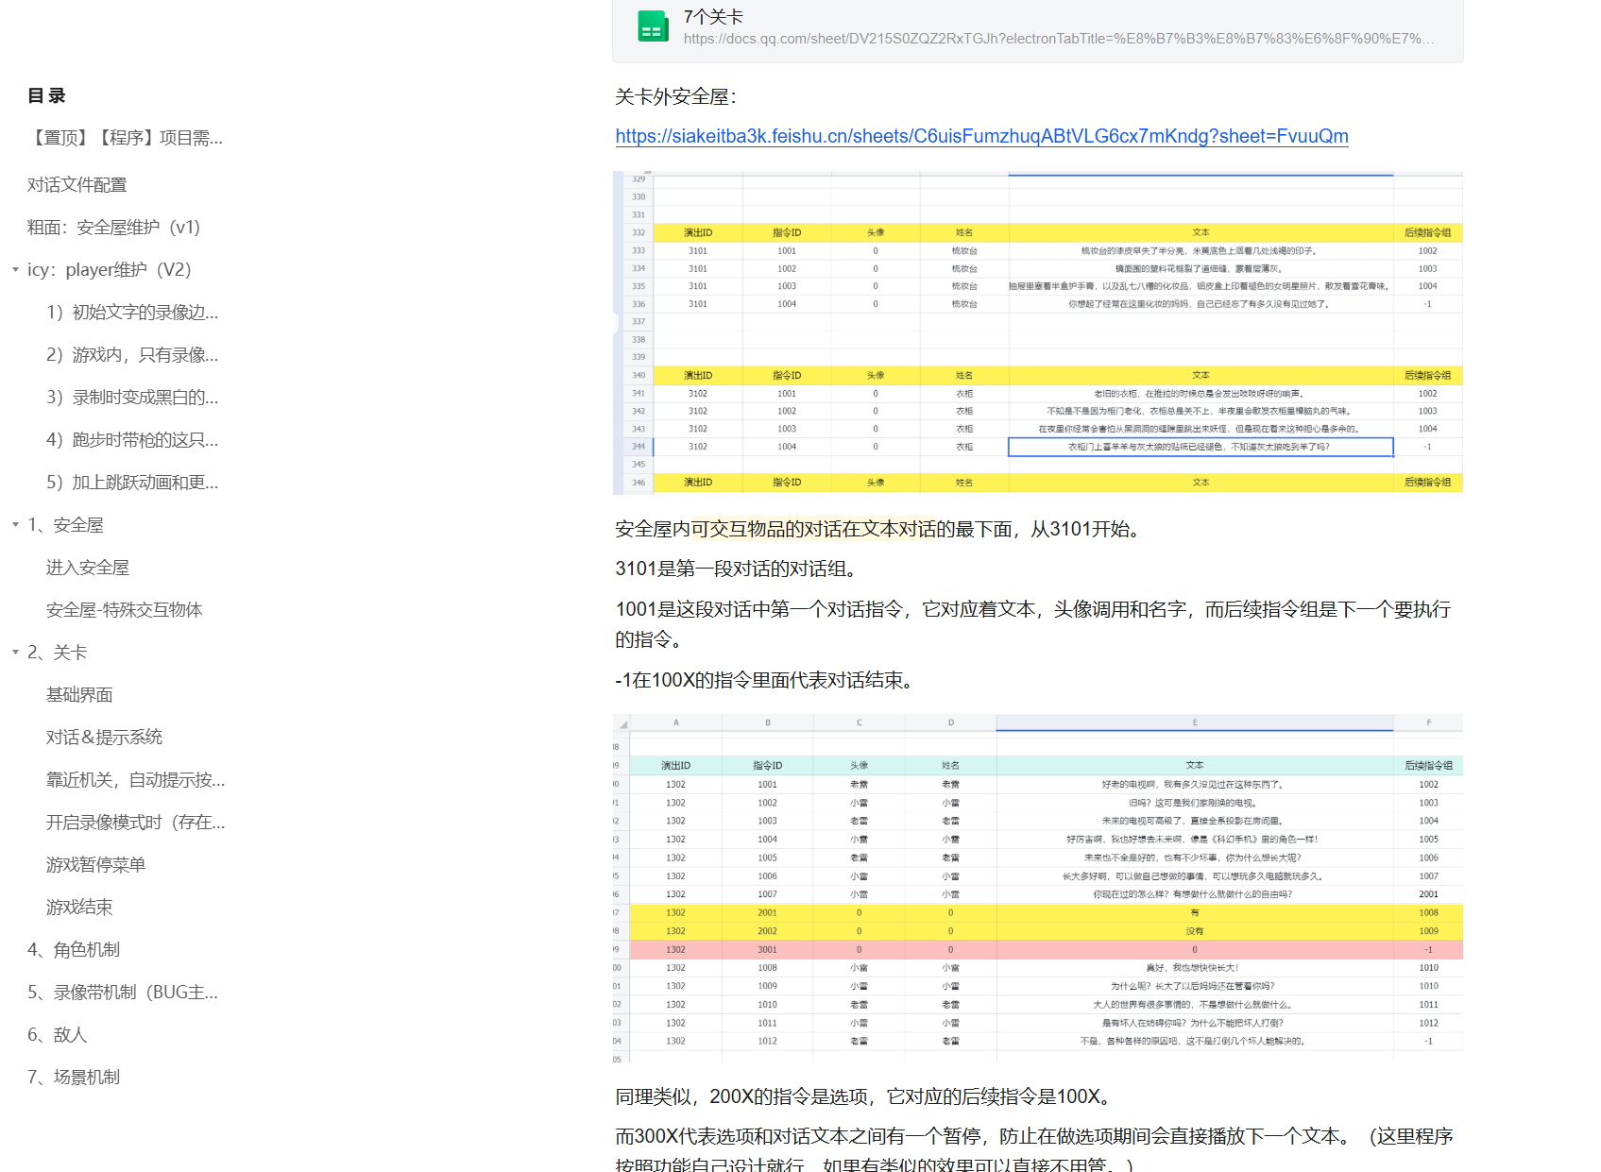Image resolution: width=1601 pixels, height=1172 pixels.
Task: Collapse the 1、安全屋 outline section
Action: click(x=15, y=525)
